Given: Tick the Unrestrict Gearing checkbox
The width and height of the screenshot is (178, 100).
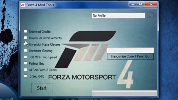Looking at the screenshot, I should (x=25, y=51).
